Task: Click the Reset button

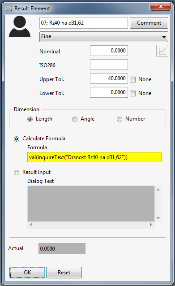Action: click(x=64, y=273)
